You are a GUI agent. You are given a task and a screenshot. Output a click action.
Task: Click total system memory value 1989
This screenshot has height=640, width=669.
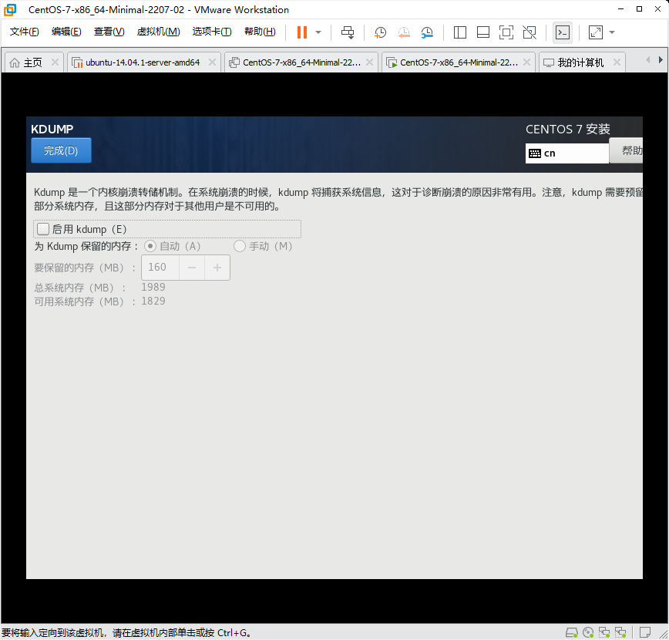pyautogui.click(x=153, y=287)
